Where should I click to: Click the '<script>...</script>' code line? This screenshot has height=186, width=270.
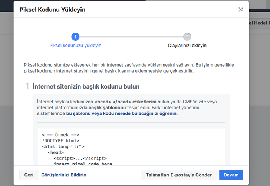[x=80, y=158]
